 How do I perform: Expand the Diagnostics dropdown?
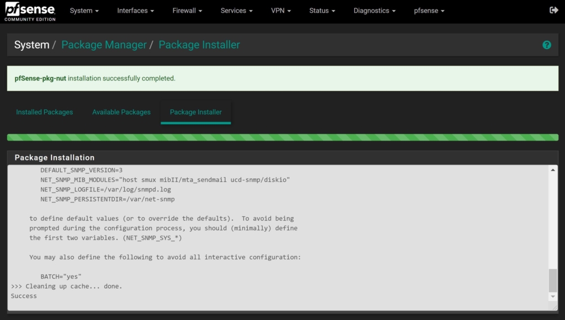[374, 10]
